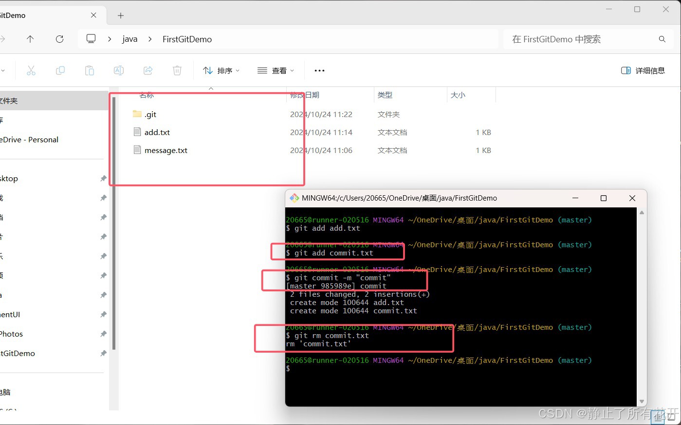This screenshot has width=681, height=425.
Task: Click the Git Bash icon in MINGW64 title bar
Action: click(294, 198)
